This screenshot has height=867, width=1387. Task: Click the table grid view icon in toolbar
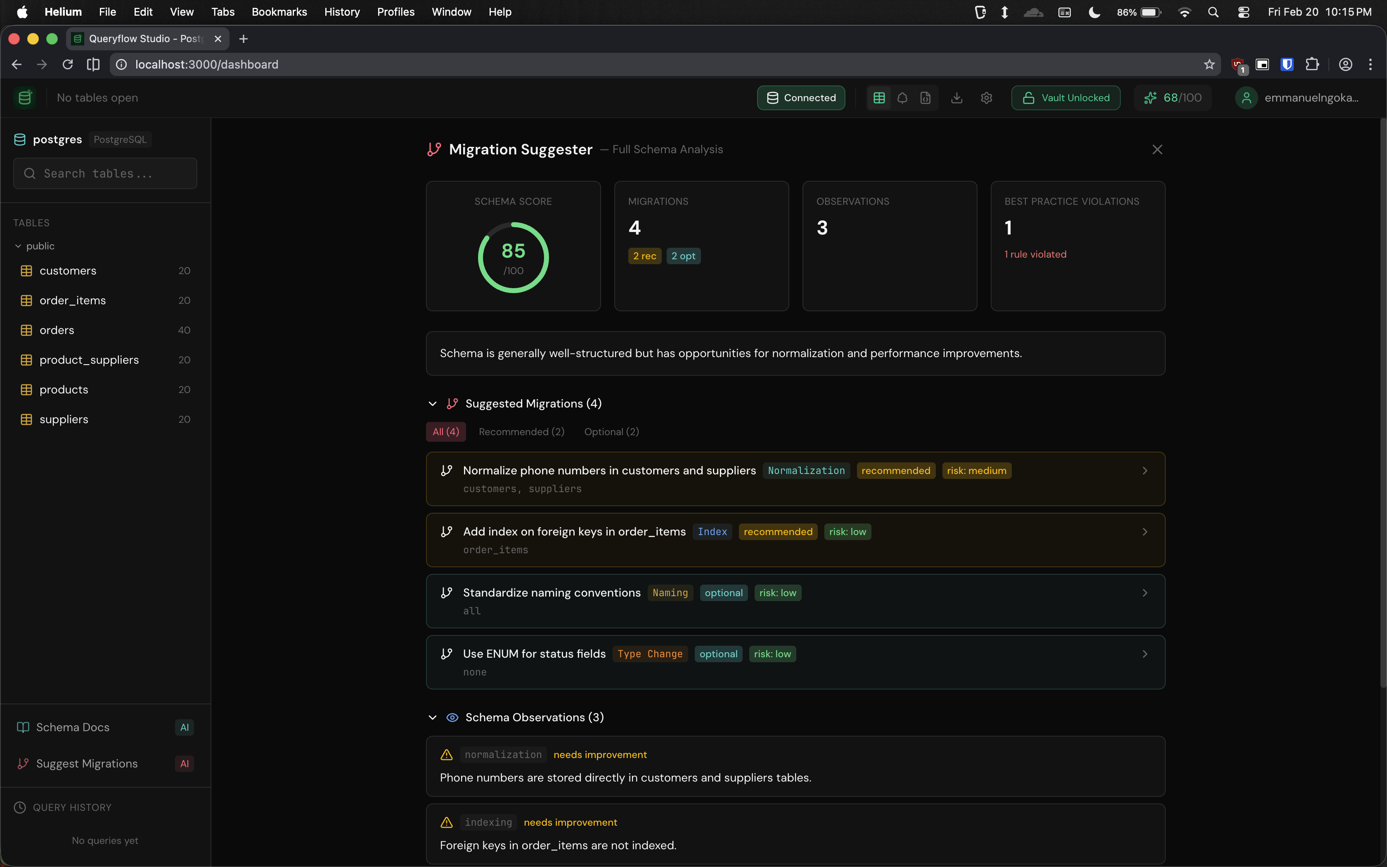coord(878,98)
